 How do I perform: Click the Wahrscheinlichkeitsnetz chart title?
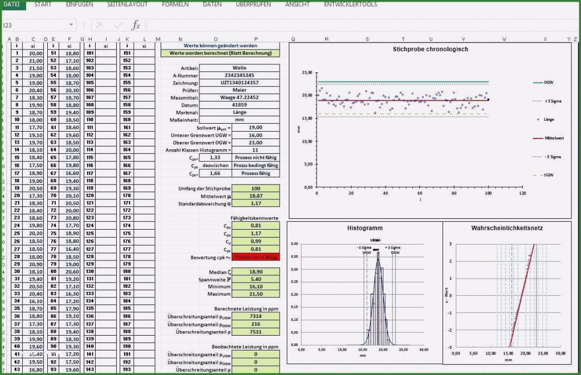pyautogui.click(x=506, y=228)
